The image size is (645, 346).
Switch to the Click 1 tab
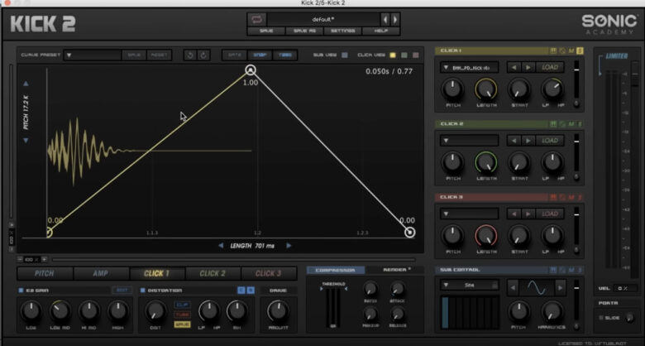click(x=157, y=273)
